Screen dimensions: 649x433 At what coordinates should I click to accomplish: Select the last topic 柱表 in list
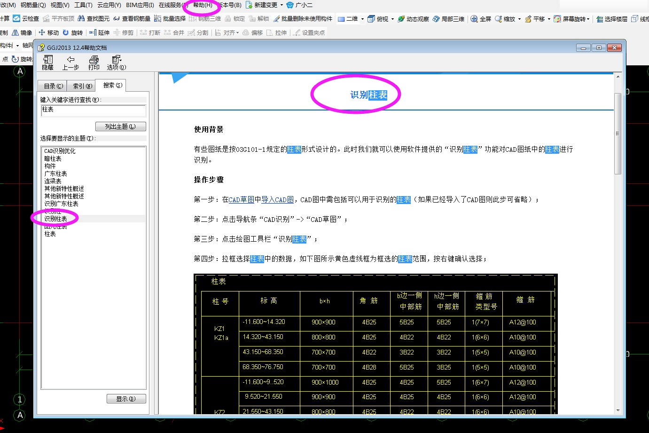(x=50, y=234)
